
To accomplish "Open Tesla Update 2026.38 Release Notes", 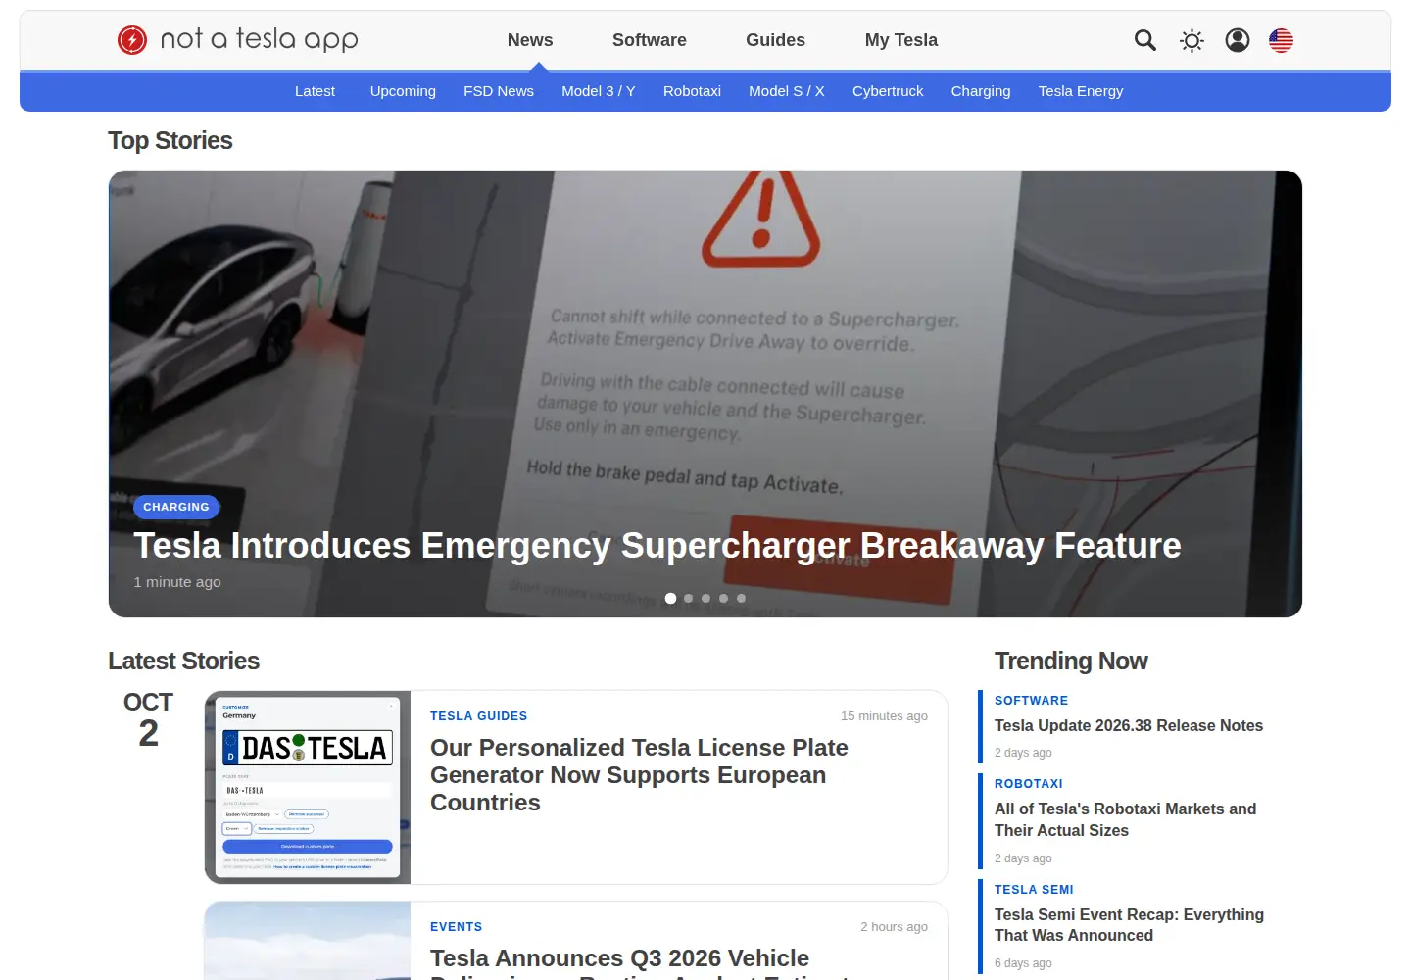I will (x=1129, y=725).
